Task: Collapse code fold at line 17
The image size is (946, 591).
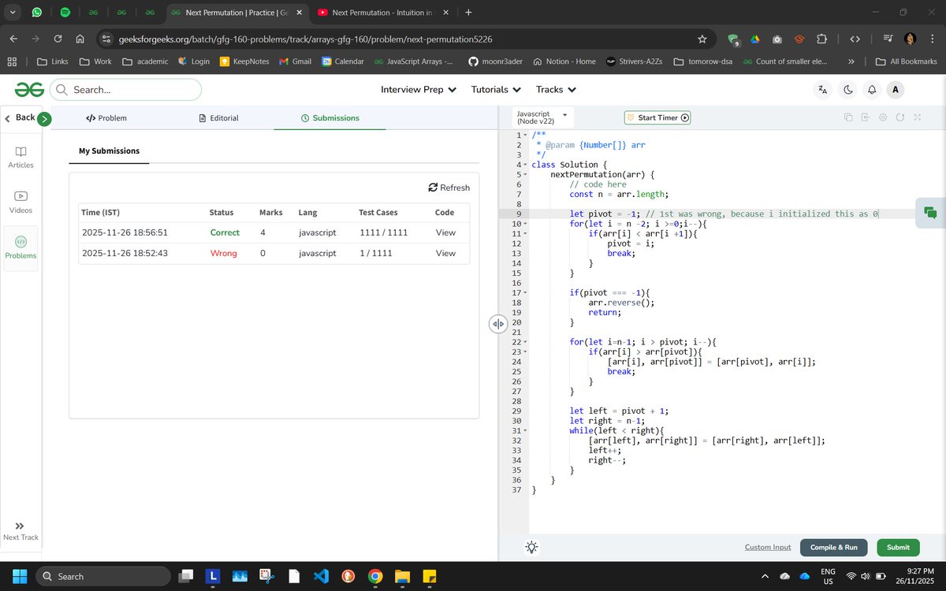Action: (525, 292)
